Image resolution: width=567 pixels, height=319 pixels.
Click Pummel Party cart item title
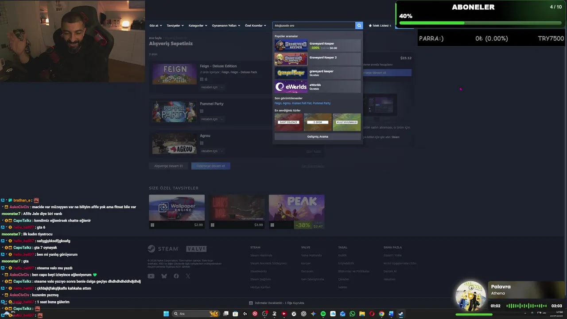tap(212, 104)
